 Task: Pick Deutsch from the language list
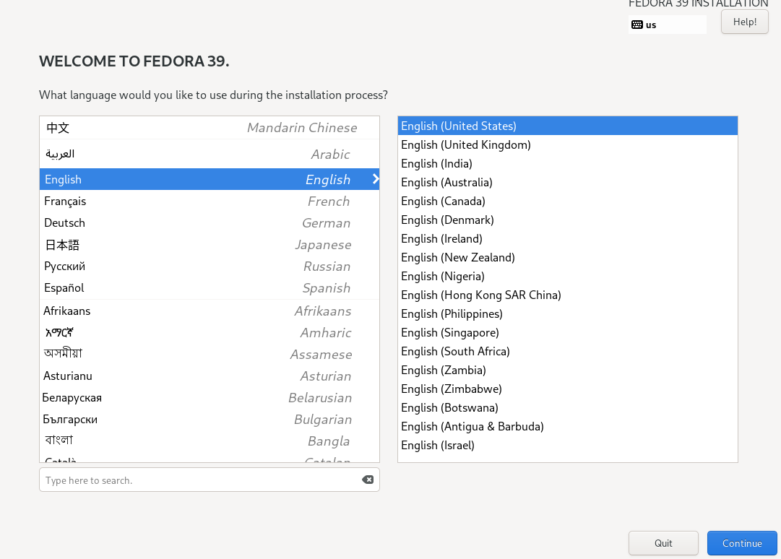[x=210, y=222]
